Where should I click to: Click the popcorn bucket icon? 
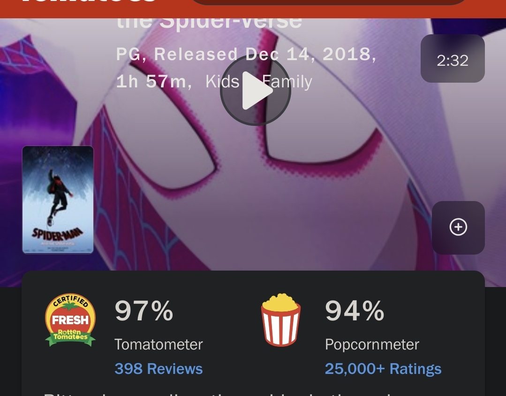pos(281,320)
